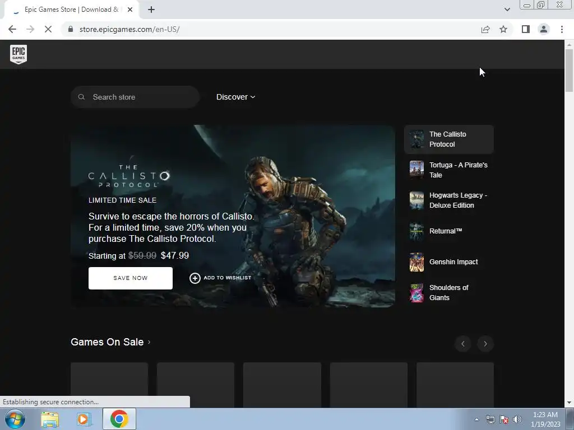The height and width of the screenshot is (430, 574).
Task: Go back using browser back arrow
Action: click(x=12, y=29)
